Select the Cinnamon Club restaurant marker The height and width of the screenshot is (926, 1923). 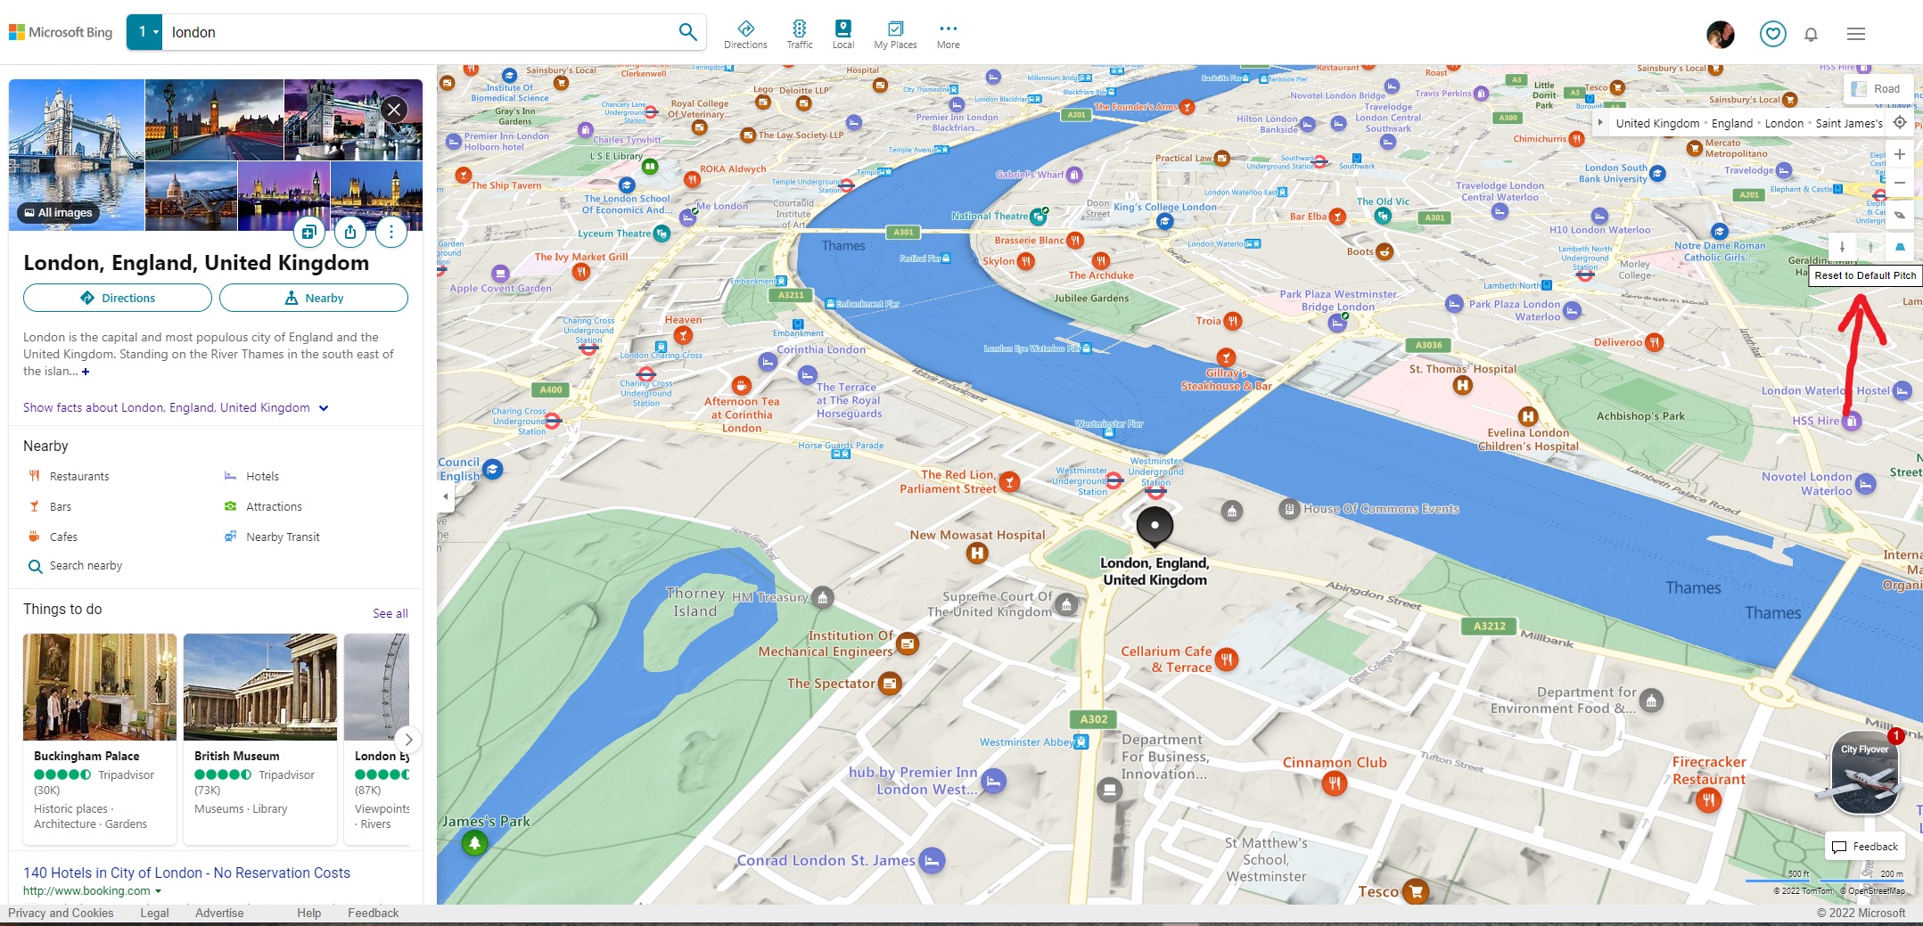(x=1334, y=783)
